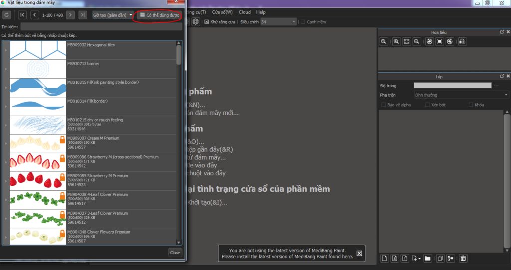The height and width of the screenshot is (270, 511).
Task: Open the Pha trộn blend mode dropdown
Action: (x=461, y=95)
